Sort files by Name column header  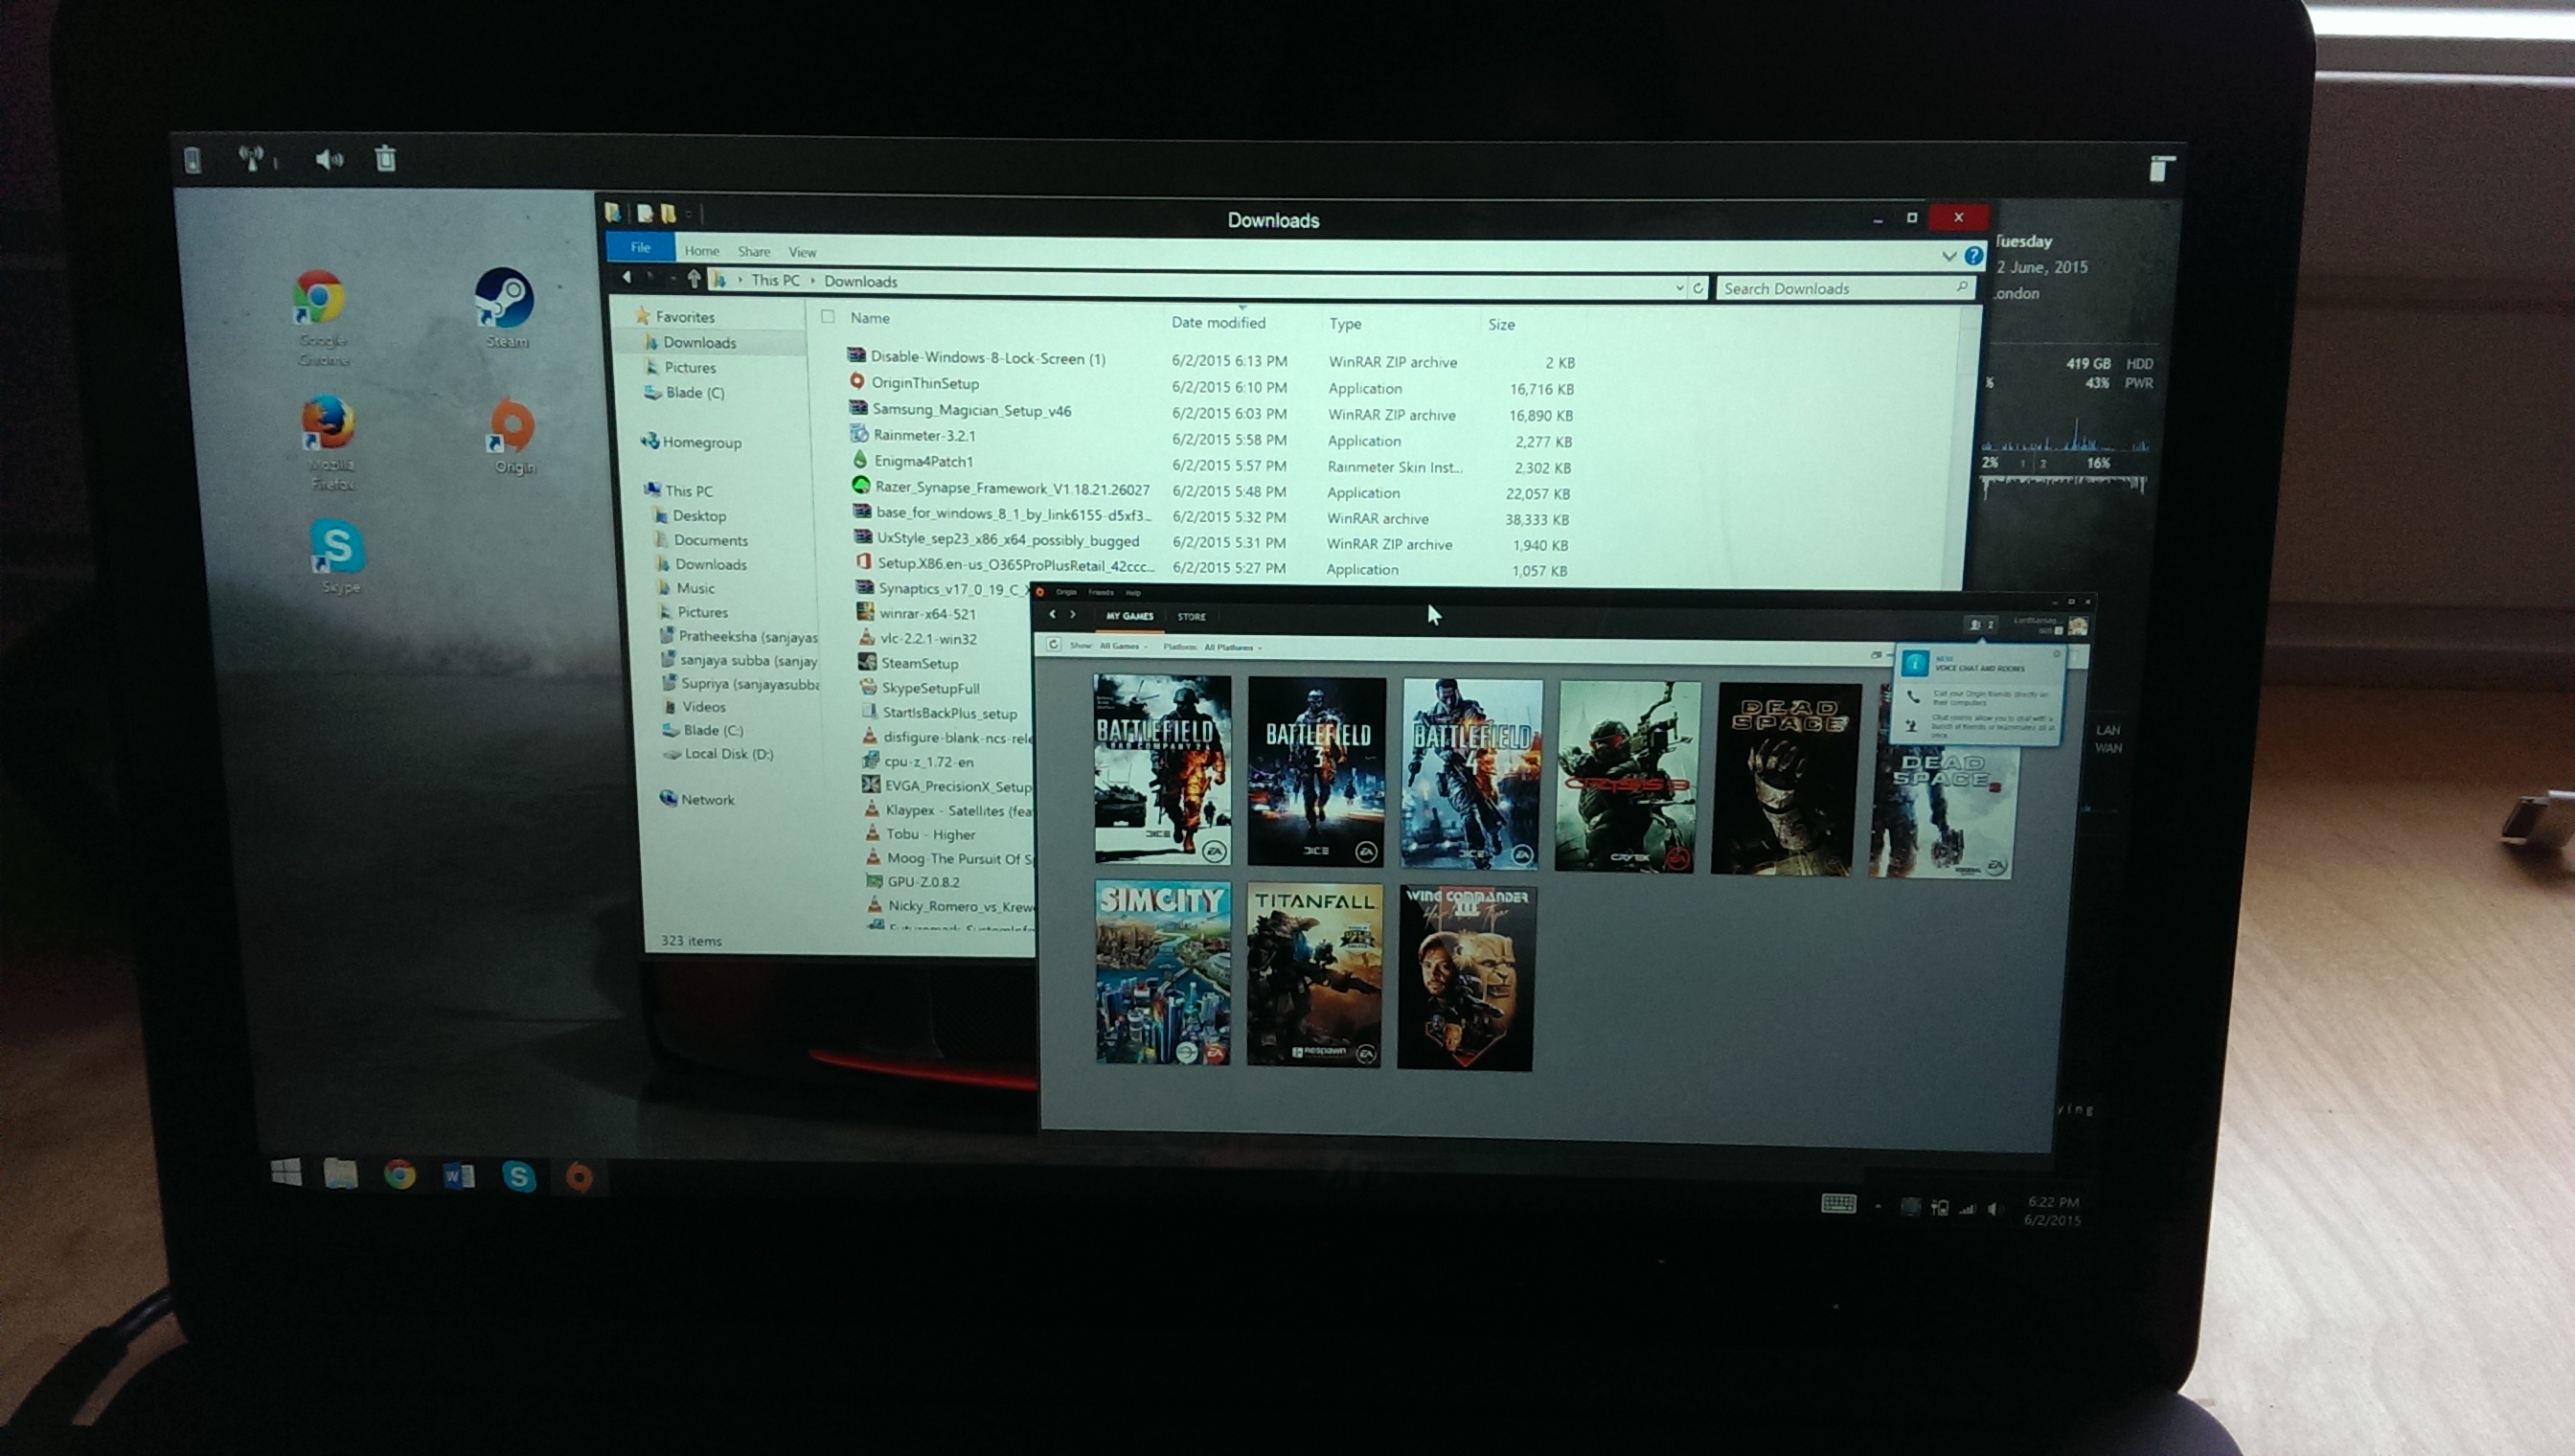coord(869,317)
